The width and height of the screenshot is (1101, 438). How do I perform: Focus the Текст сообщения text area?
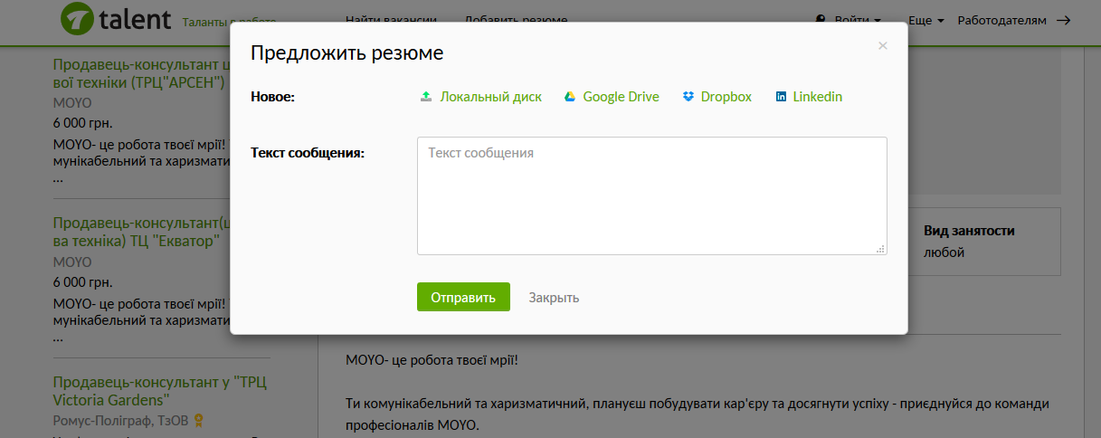tap(651, 195)
